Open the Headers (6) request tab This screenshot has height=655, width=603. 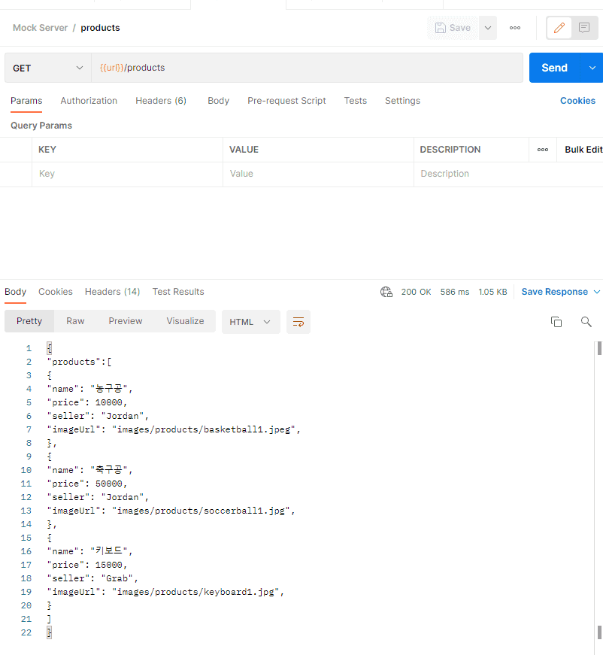[x=161, y=101]
